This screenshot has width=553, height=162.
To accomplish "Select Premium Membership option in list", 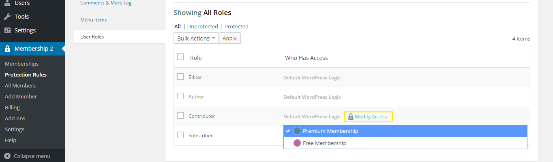I will pos(330,131).
